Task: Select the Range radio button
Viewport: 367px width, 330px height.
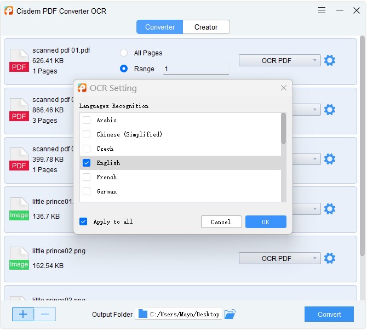Action: click(x=124, y=69)
